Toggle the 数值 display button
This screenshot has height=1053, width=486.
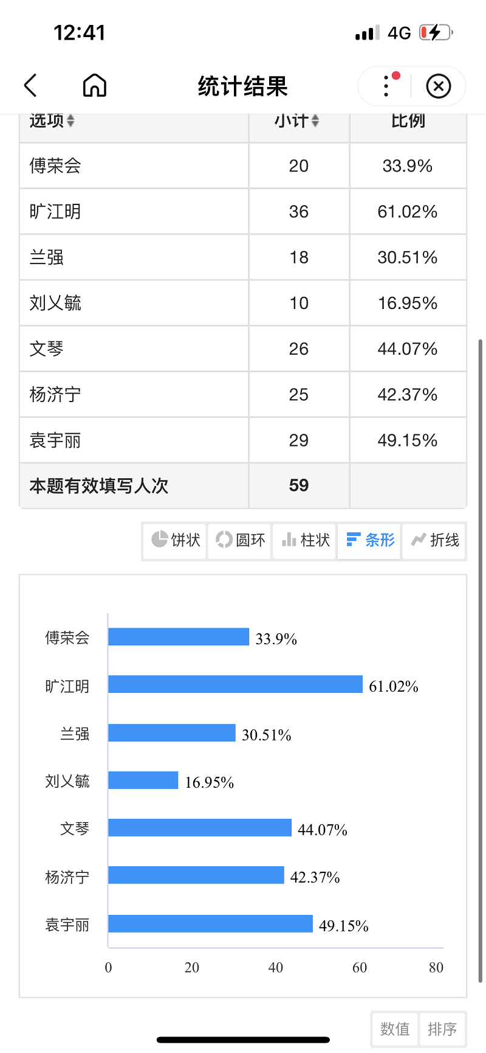[x=395, y=1029]
